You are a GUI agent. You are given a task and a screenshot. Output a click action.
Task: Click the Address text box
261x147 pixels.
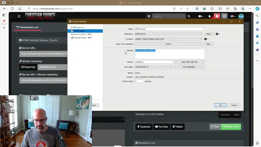pos(170,54)
